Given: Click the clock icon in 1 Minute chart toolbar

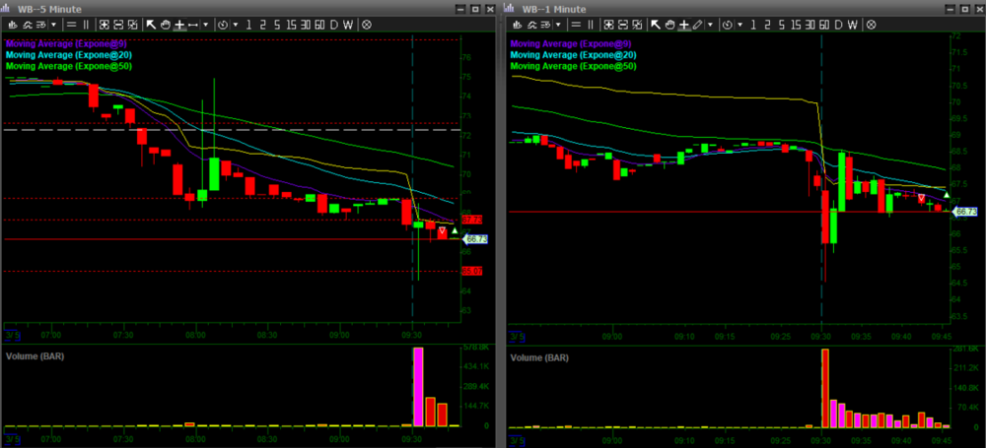Looking at the screenshot, I should pos(728,24).
